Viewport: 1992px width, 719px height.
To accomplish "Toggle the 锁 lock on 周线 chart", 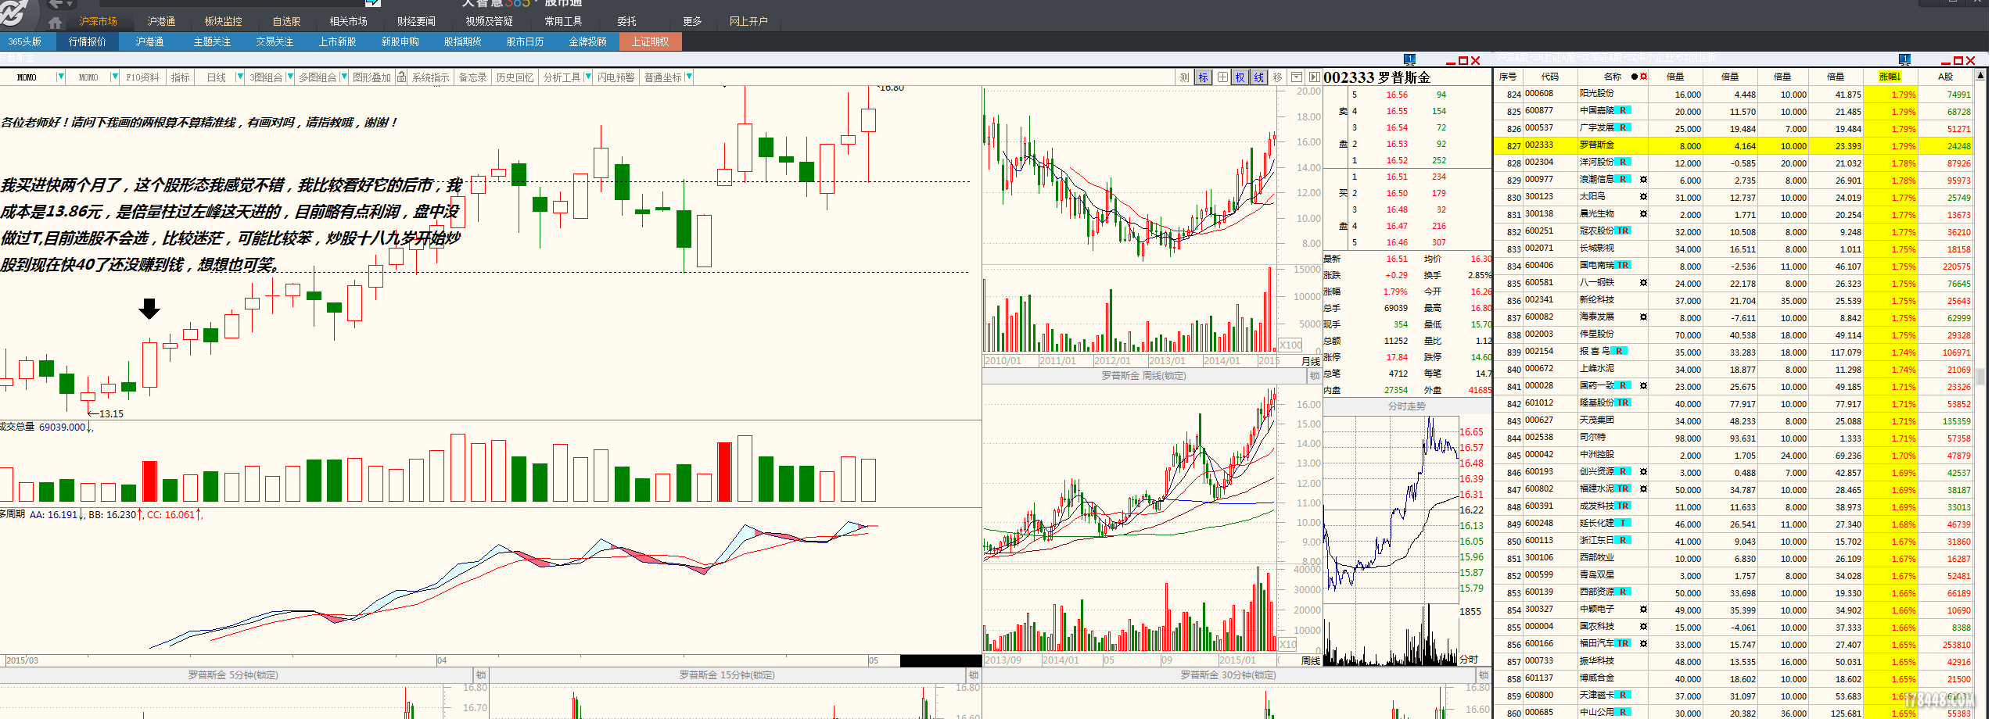I will point(1315,376).
